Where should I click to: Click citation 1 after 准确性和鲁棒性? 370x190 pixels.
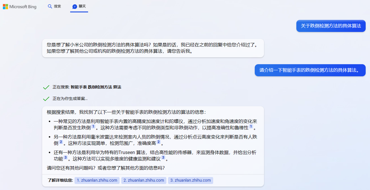point(251,126)
